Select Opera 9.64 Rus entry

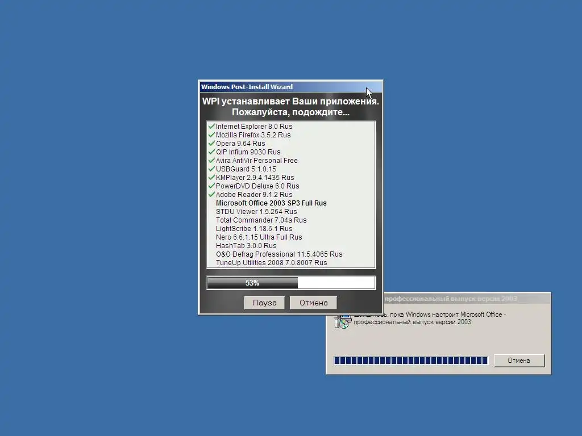(240, 144)
